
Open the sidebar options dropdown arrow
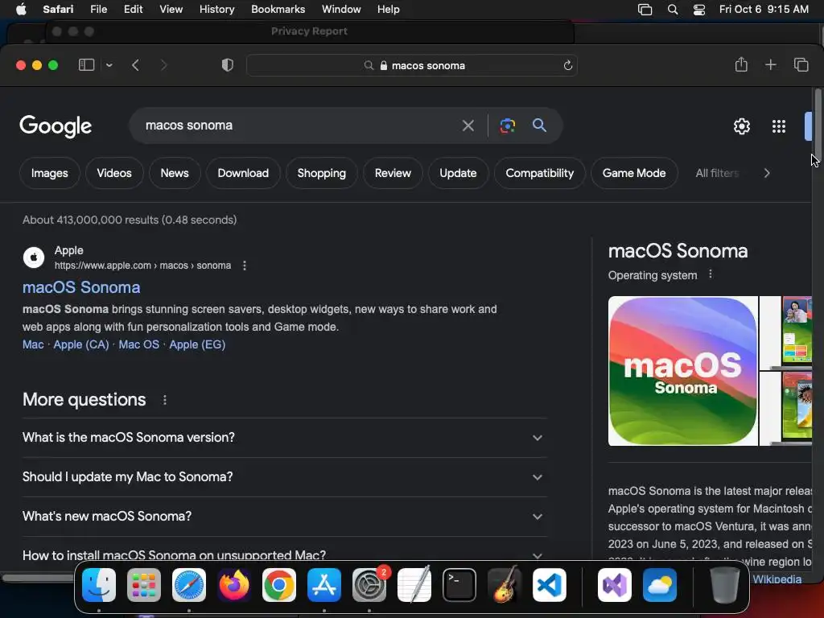click(109, 65)
